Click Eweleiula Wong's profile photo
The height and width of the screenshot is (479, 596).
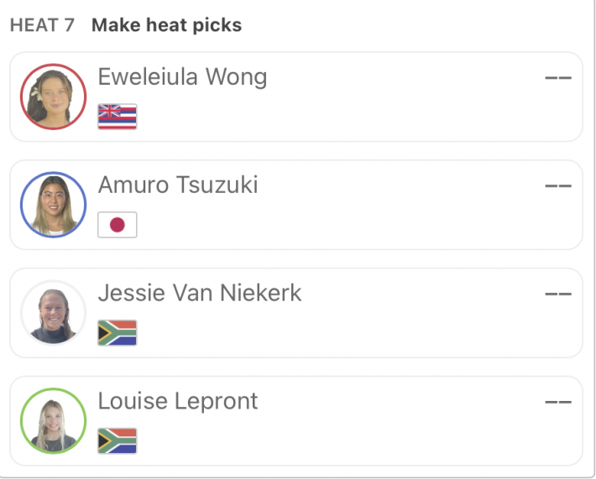[x=53, y=96]
